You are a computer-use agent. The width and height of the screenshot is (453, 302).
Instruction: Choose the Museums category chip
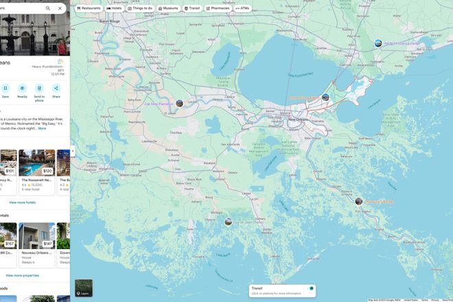(x=168, y=8)
